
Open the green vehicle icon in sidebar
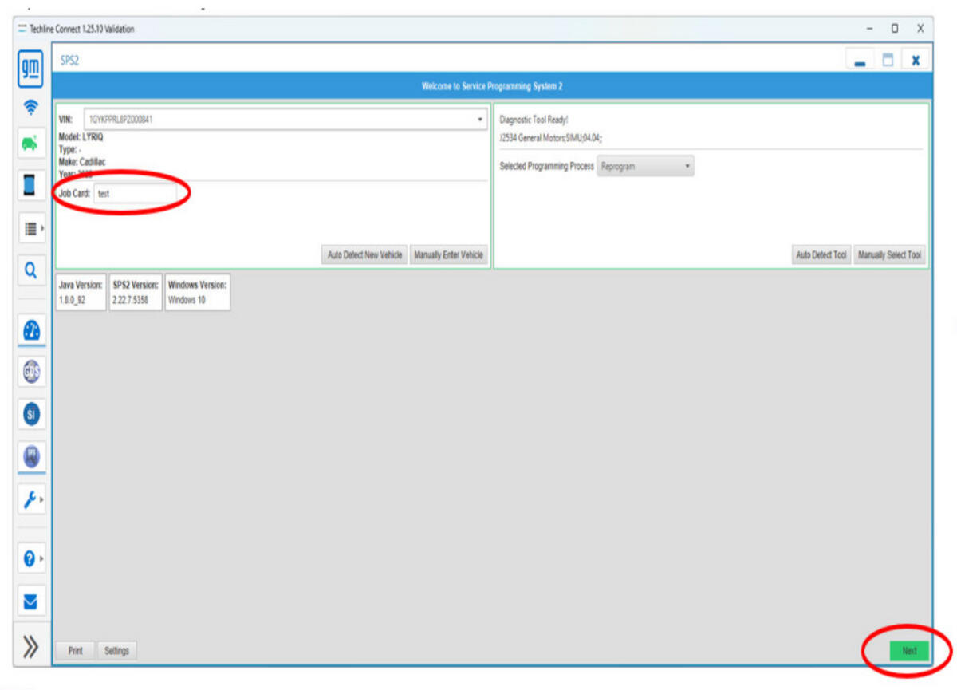pos(30,144)
